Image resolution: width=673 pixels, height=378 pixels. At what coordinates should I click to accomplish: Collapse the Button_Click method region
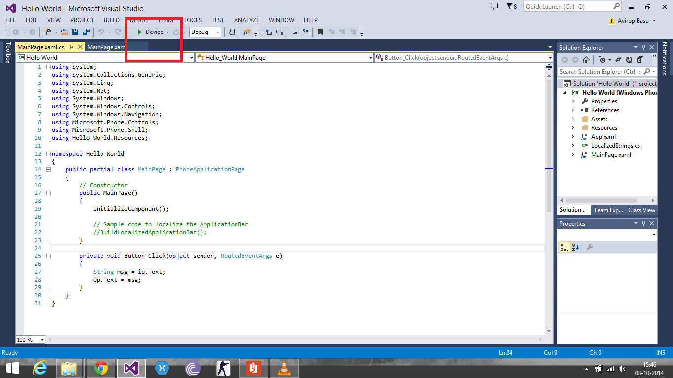[x=48, y=256]
